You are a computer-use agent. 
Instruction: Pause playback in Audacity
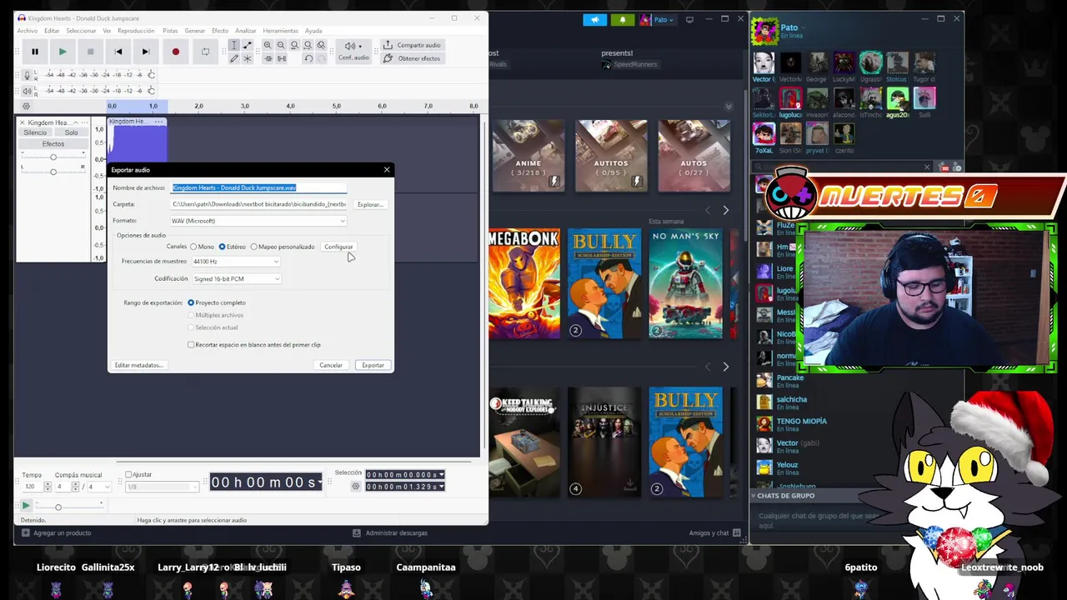(35, 52)
